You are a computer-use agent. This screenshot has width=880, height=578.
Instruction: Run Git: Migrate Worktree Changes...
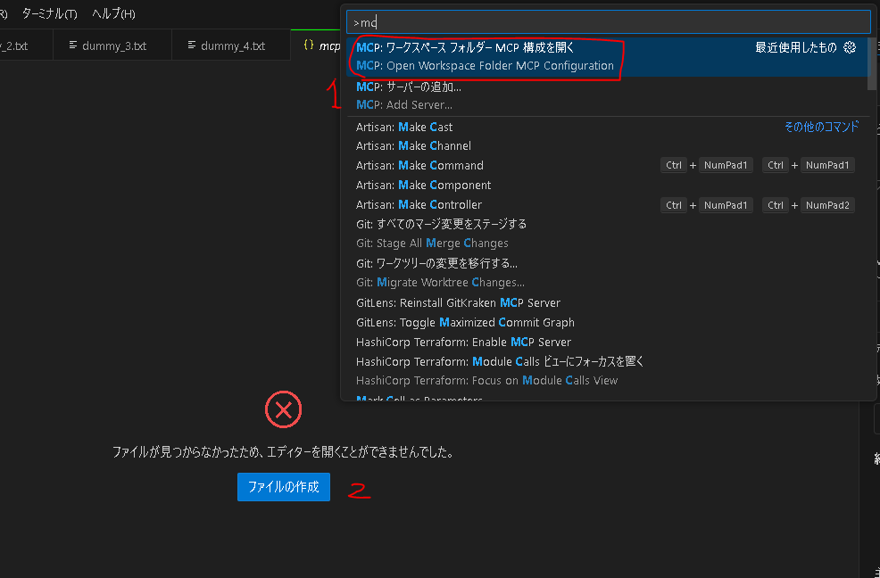click(x=607, y=273)
